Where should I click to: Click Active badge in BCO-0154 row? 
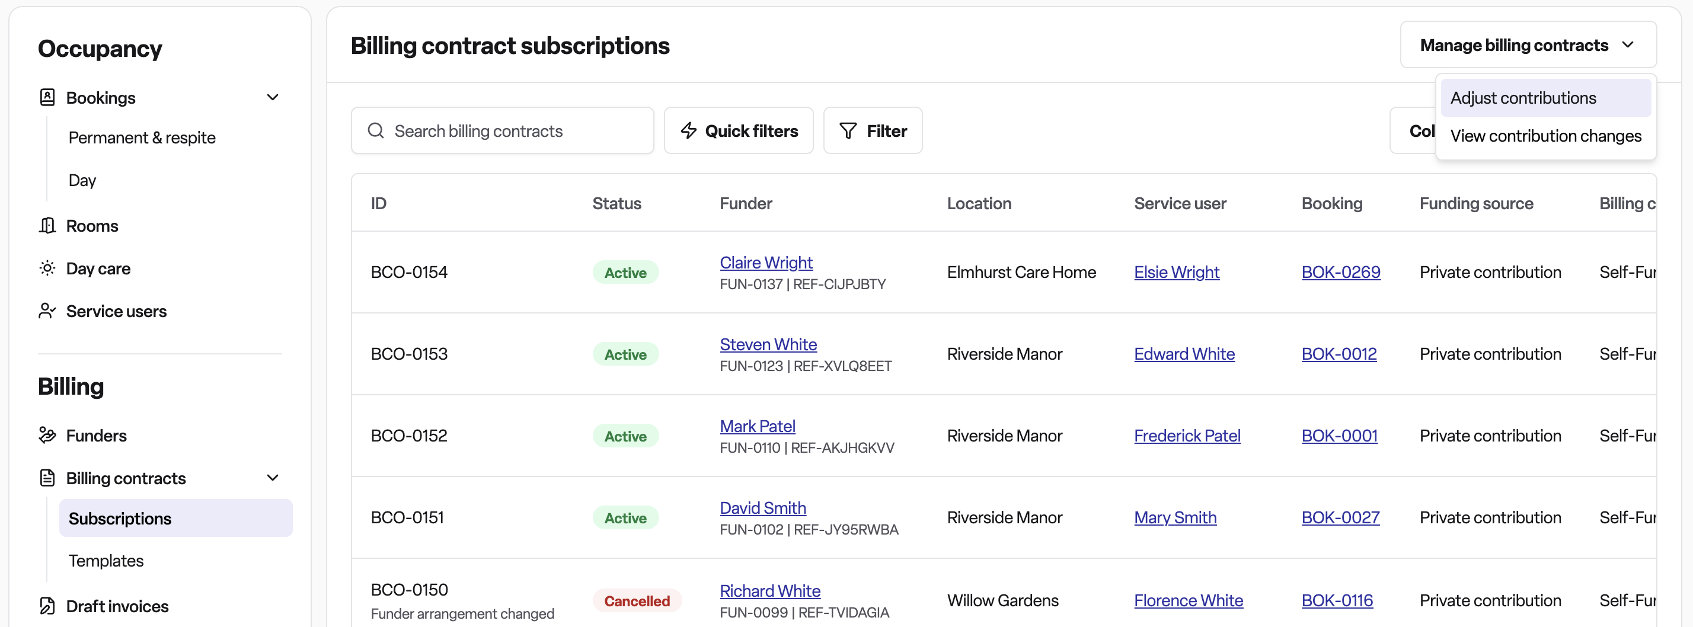[x=625, y=272]
